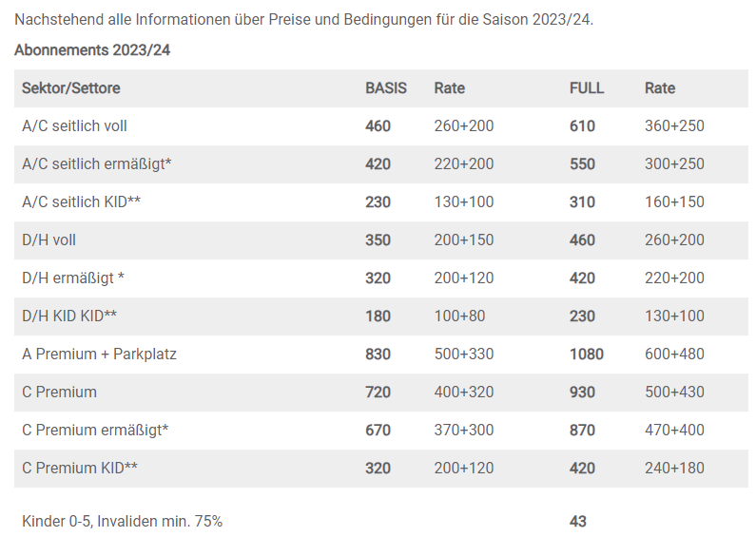Select the '600+480' rate cell
Screen dimensions: 756x537
click(674, 355)
